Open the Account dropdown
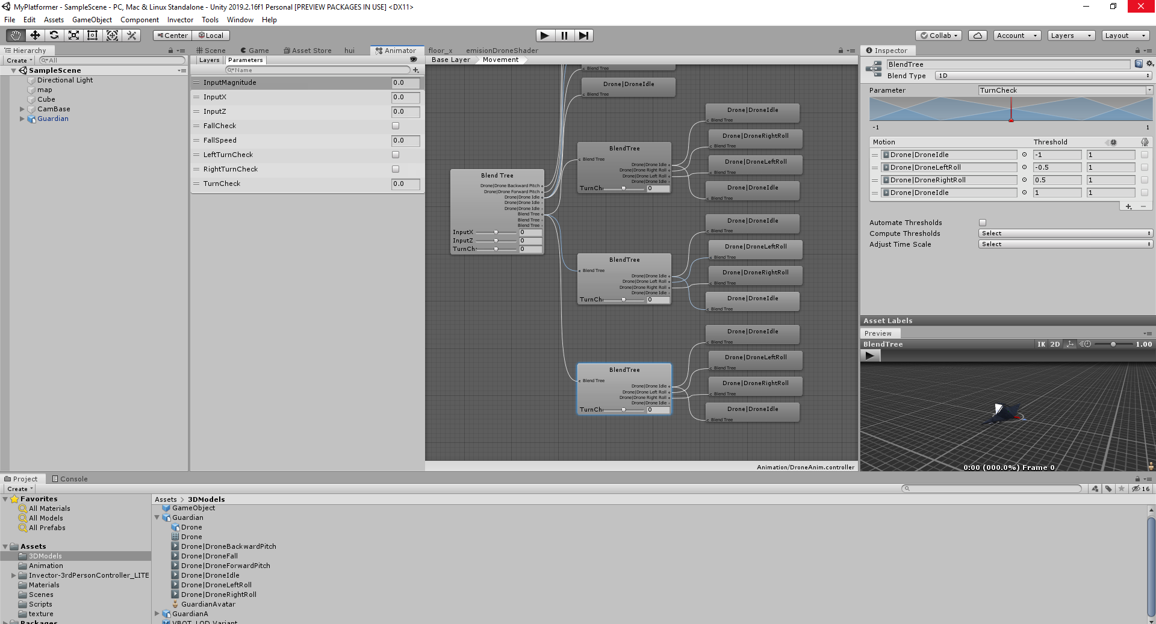 pyautogui.click(x=1017, y=36)
